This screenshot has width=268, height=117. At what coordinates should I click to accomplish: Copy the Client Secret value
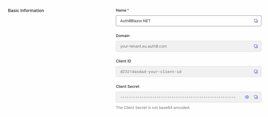[x=256, y=97]
